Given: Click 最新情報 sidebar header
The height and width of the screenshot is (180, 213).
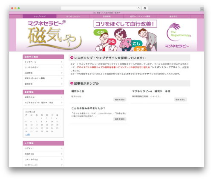Looking at the screenshot, I should coord(43,92).
